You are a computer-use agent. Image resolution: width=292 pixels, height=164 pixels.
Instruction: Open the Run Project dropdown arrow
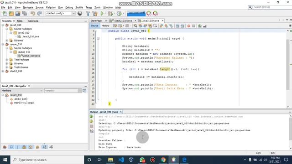(106, 13)
